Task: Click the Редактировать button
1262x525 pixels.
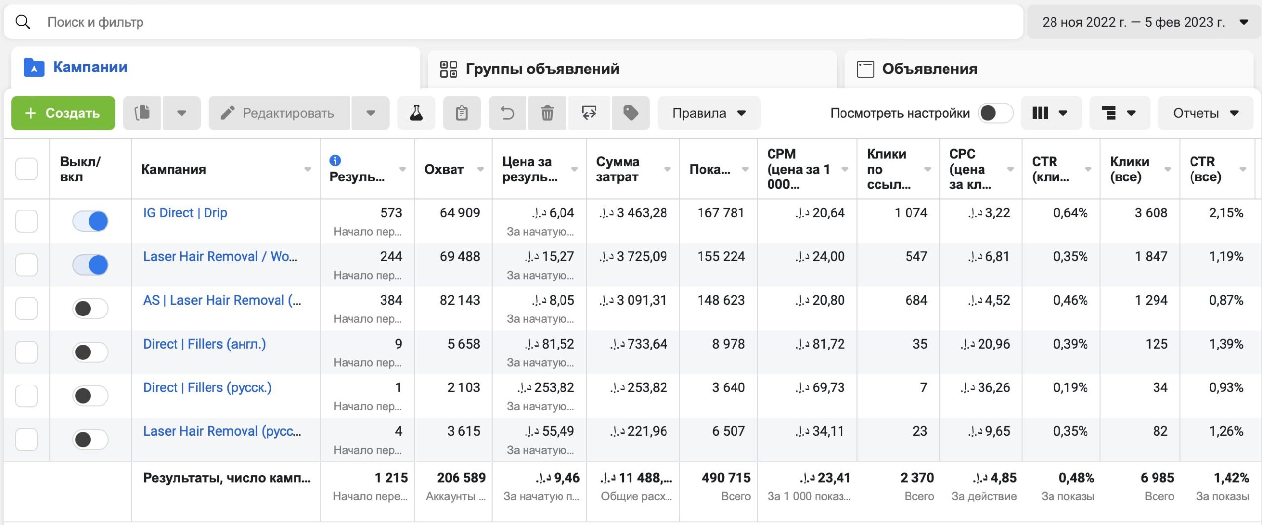Action: click(279, 113)
